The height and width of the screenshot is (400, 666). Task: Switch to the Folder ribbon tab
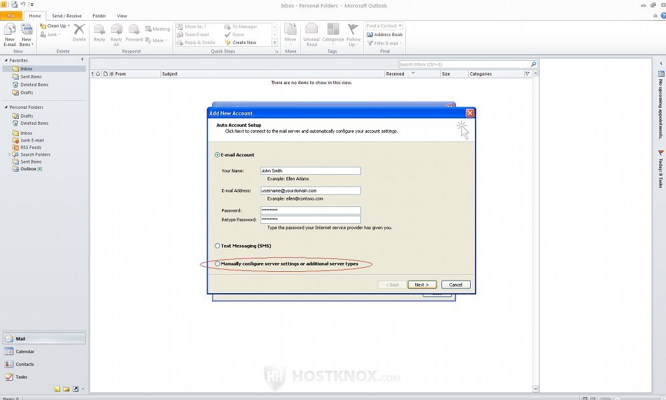[x=99, y=16]
